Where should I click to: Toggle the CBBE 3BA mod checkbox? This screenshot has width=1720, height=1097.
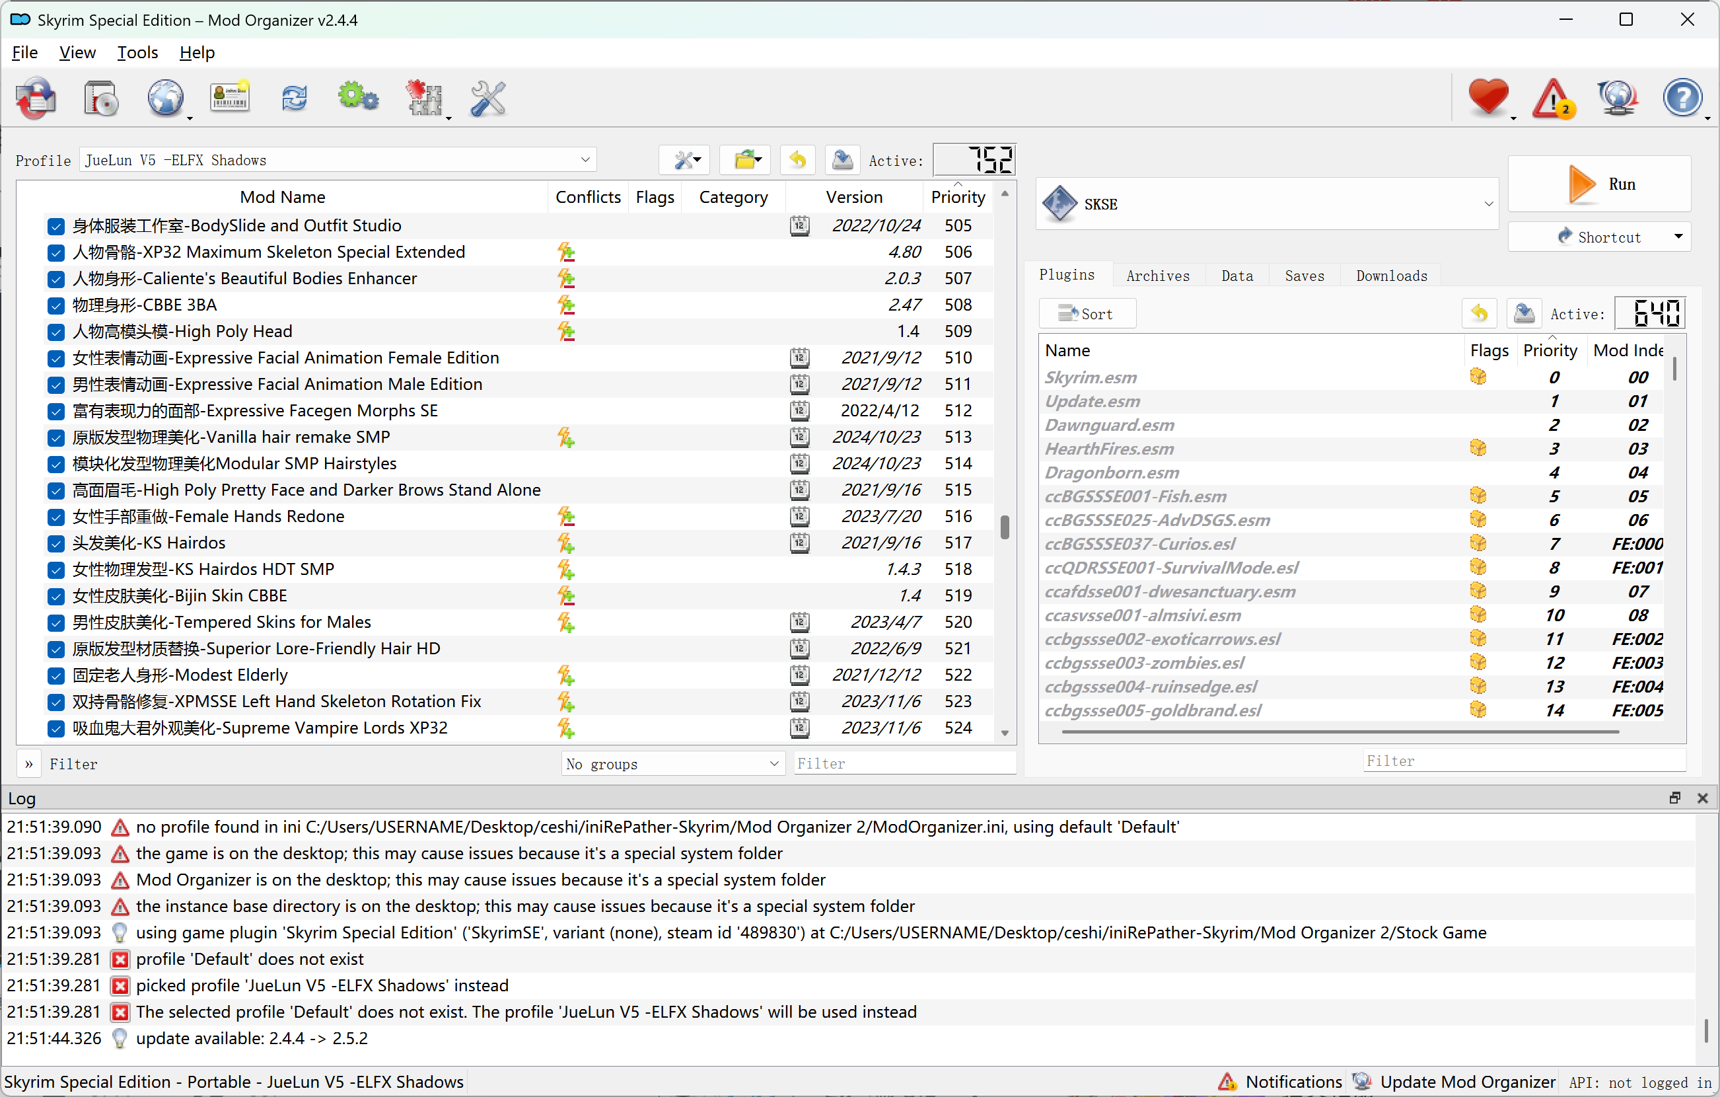pos(56,305)
